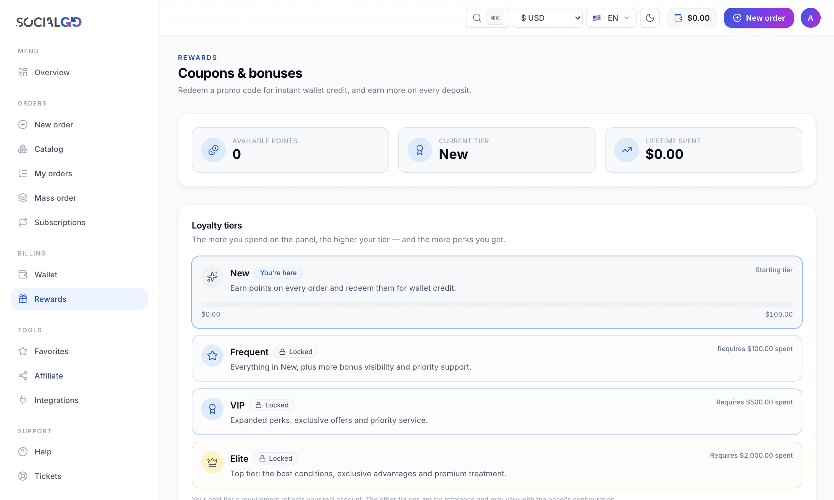Screen dimensions: 834x500
Task: Click the 'Requires $500.00 spent' text
Action: 754,402
